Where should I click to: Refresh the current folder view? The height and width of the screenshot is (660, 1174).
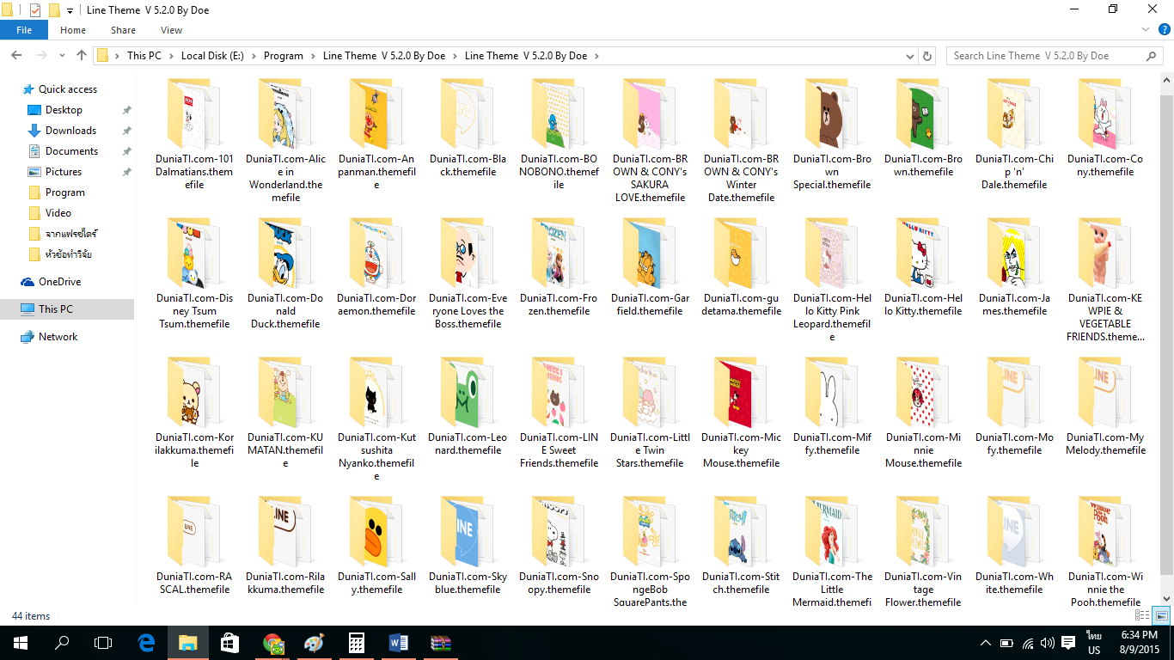point(927,56)
